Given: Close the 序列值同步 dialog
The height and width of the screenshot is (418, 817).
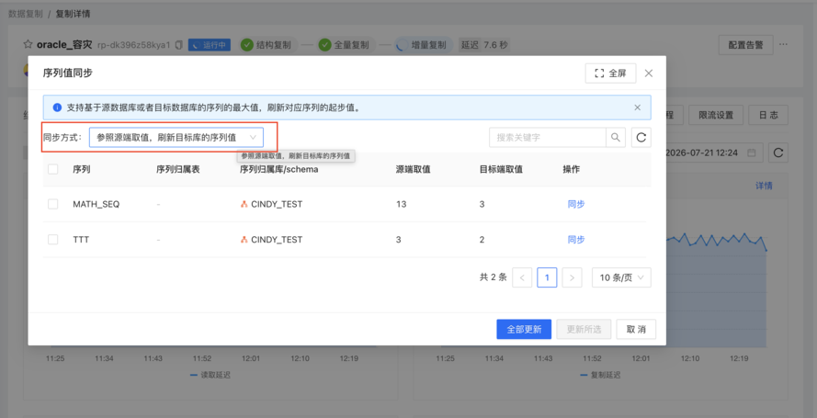Looking at the screenshot, I should click(649, 73).
